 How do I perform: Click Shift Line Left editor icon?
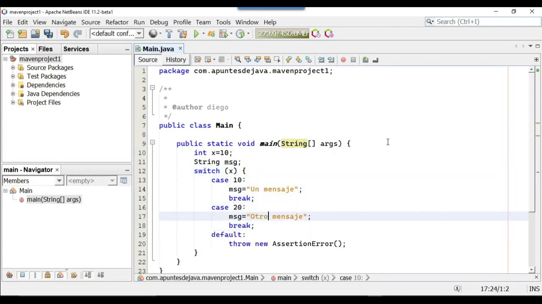(x=321, y=60)
